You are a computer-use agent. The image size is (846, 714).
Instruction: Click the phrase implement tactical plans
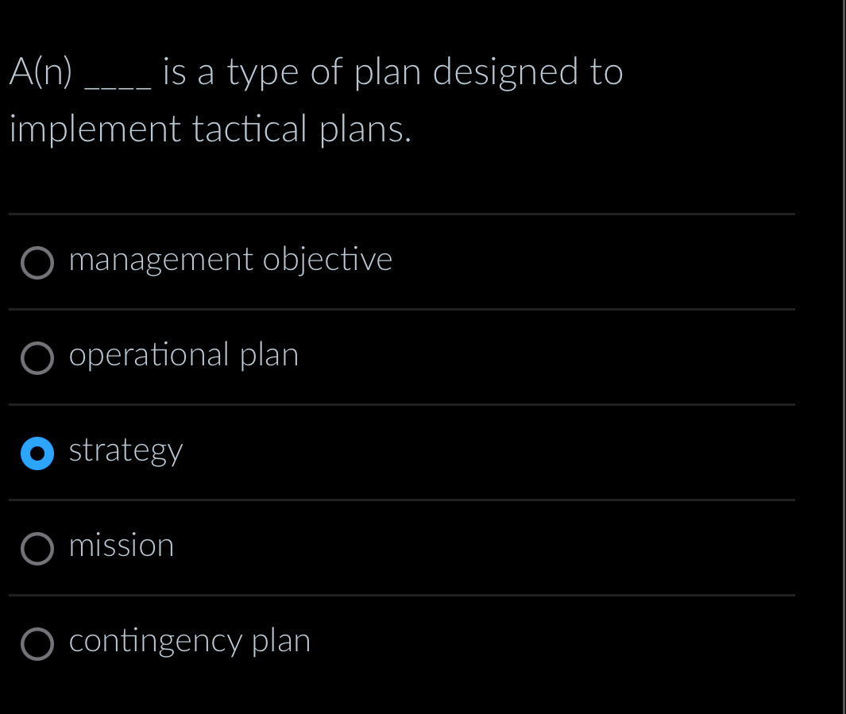coord(210,129)
